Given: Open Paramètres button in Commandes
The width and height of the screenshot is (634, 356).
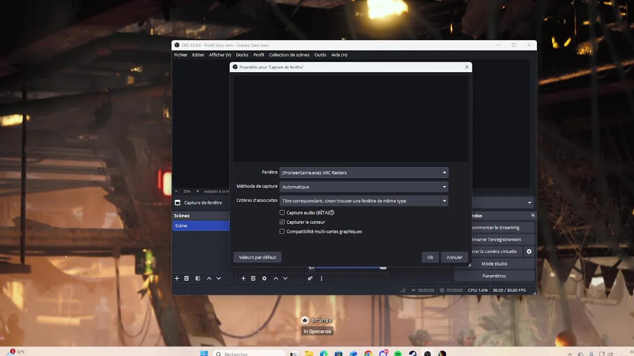Looking at the screenshot, I should [494, 276].
